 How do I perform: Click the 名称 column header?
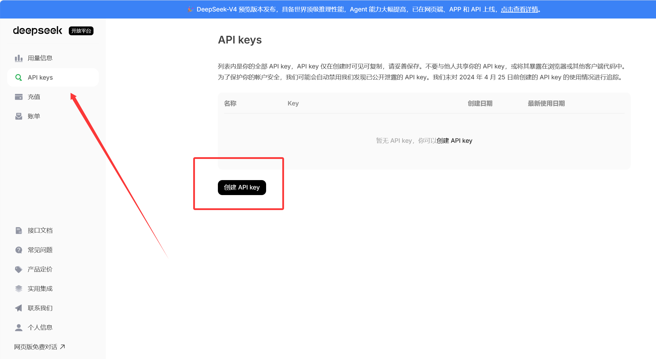point(230,103)
